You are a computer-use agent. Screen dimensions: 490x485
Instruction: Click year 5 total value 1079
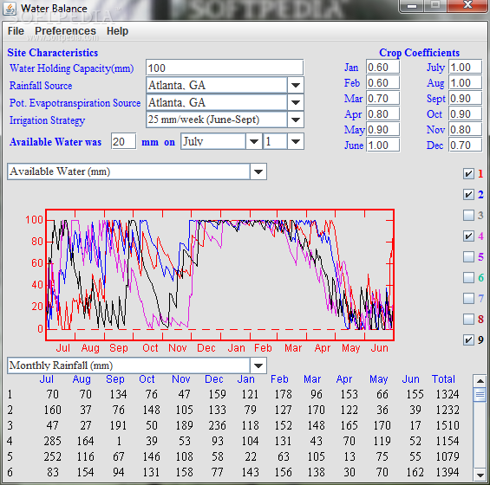click(448, 457)
